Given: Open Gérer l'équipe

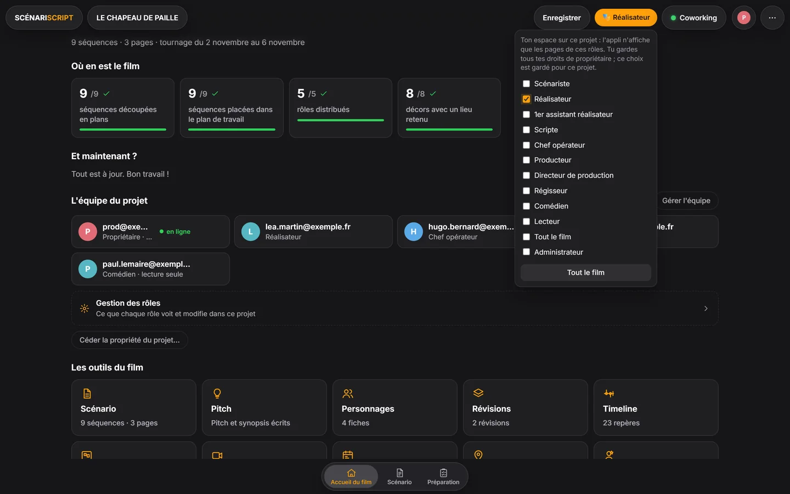Looking at the screenshot, I should (686, 201).
